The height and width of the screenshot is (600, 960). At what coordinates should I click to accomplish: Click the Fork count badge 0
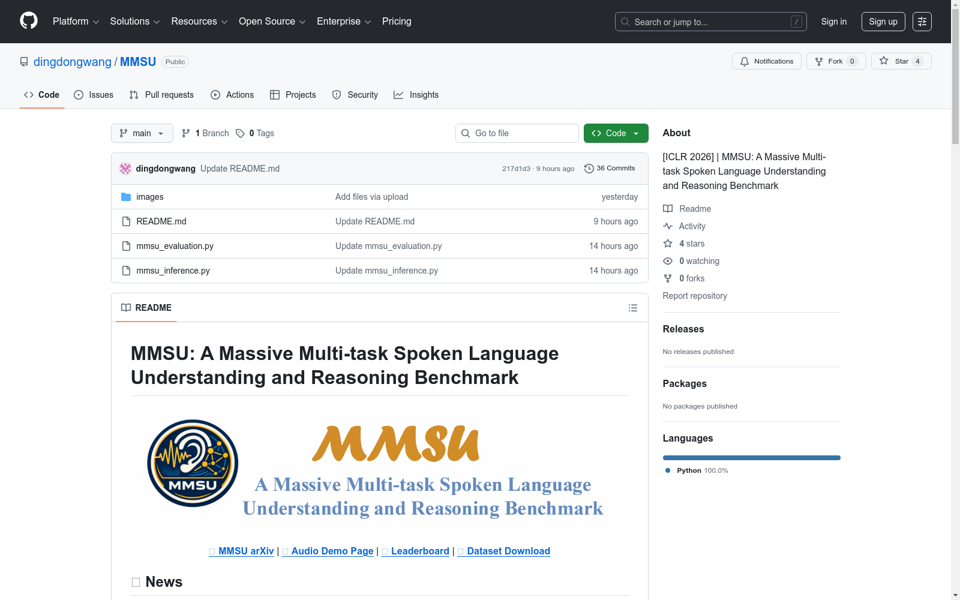tap(852, 61)
